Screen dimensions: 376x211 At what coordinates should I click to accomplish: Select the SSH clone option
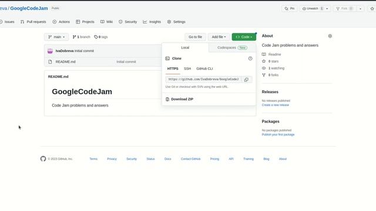coord(187,69)
